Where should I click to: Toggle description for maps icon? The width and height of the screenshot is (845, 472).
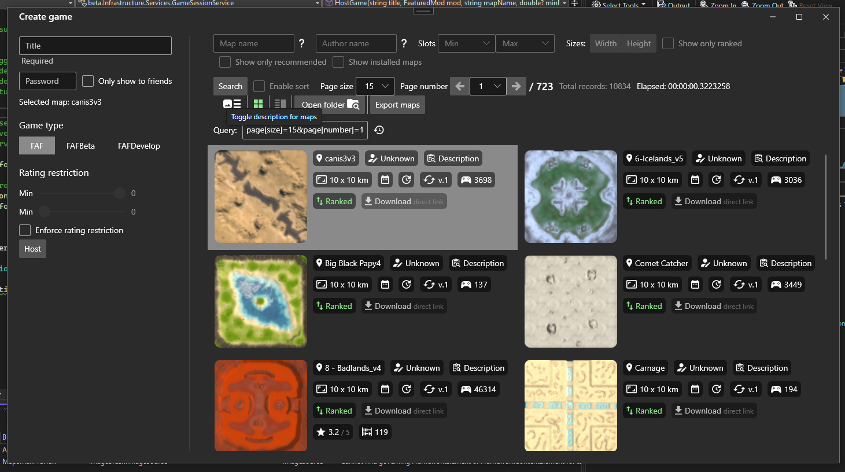232,104
